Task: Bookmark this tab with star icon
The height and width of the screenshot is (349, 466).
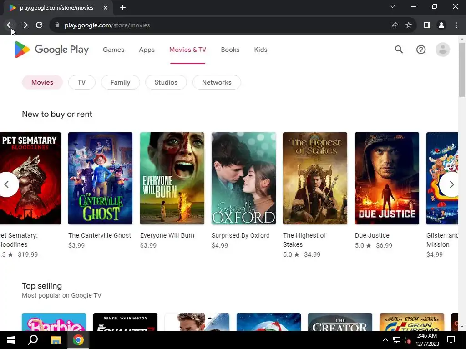Action: (x=409, y=25)
